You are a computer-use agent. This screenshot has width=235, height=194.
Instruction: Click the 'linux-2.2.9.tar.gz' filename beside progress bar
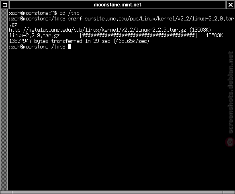point(34,36)
